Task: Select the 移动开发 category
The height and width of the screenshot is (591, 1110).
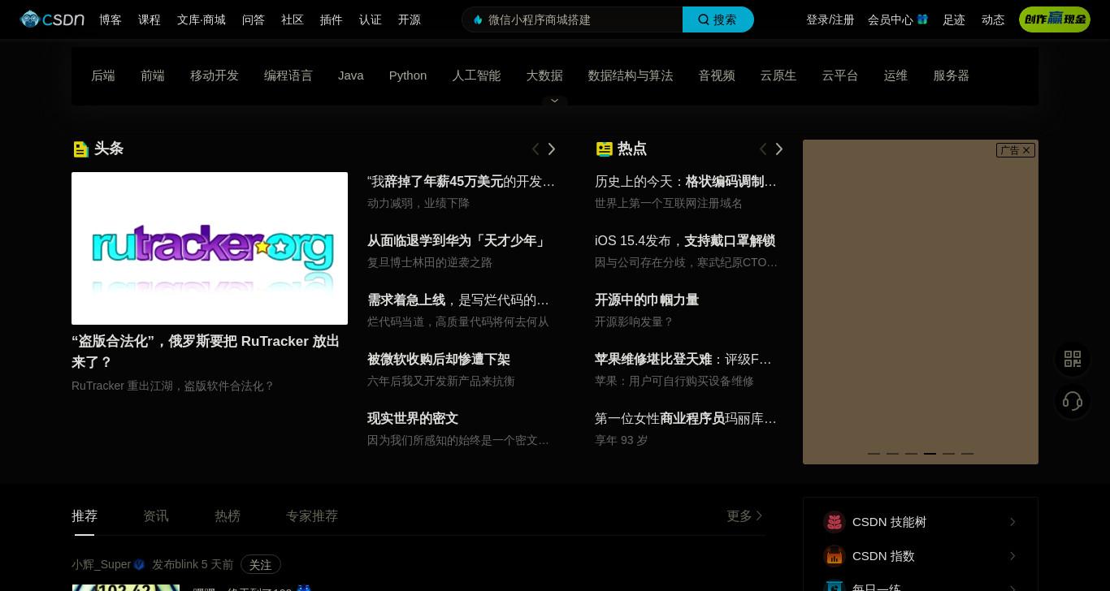Action: 215,75
